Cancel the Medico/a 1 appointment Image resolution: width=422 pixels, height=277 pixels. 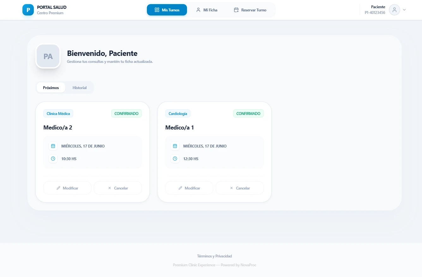(x=240, y=188)
